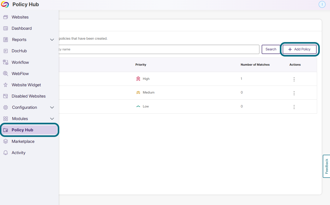Open the Website Widget accessibility icon
The height and width of the screenshot is (205, 330).
(x=5, y=85)
